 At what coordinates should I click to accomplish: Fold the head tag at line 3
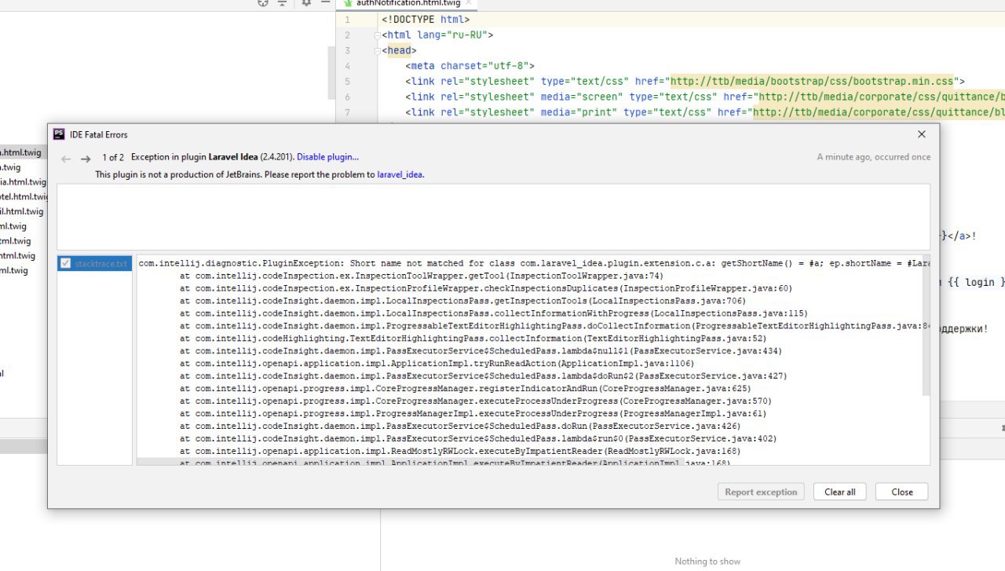coord(378,51)
